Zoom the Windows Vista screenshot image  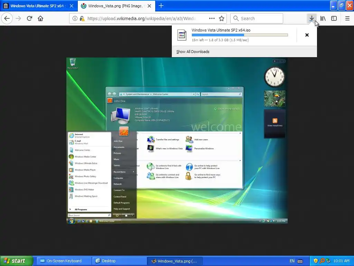177,141
